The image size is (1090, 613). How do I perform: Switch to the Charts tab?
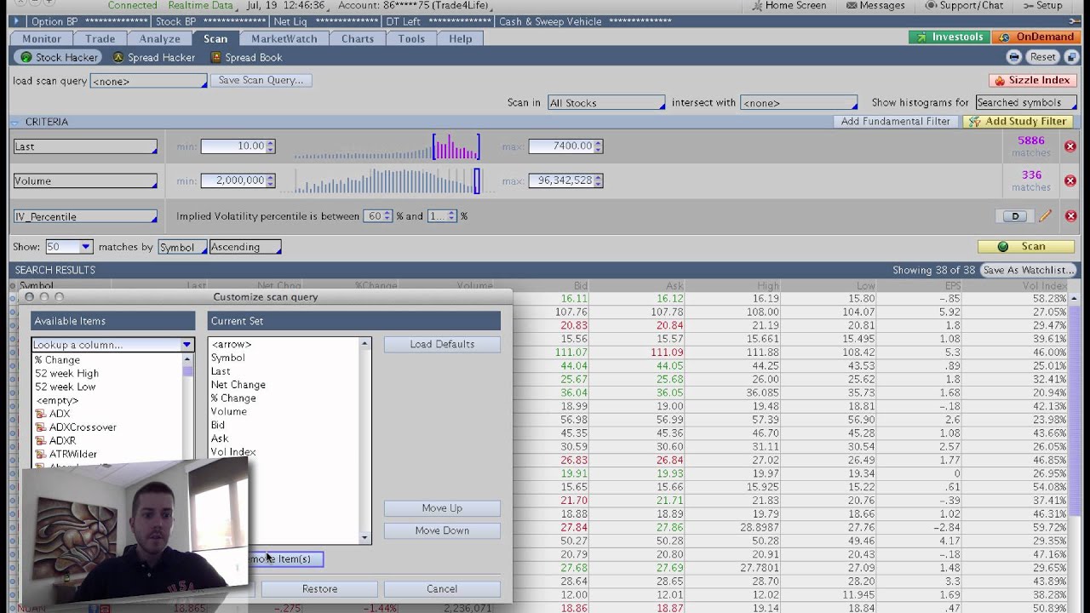tap(358, 38)
